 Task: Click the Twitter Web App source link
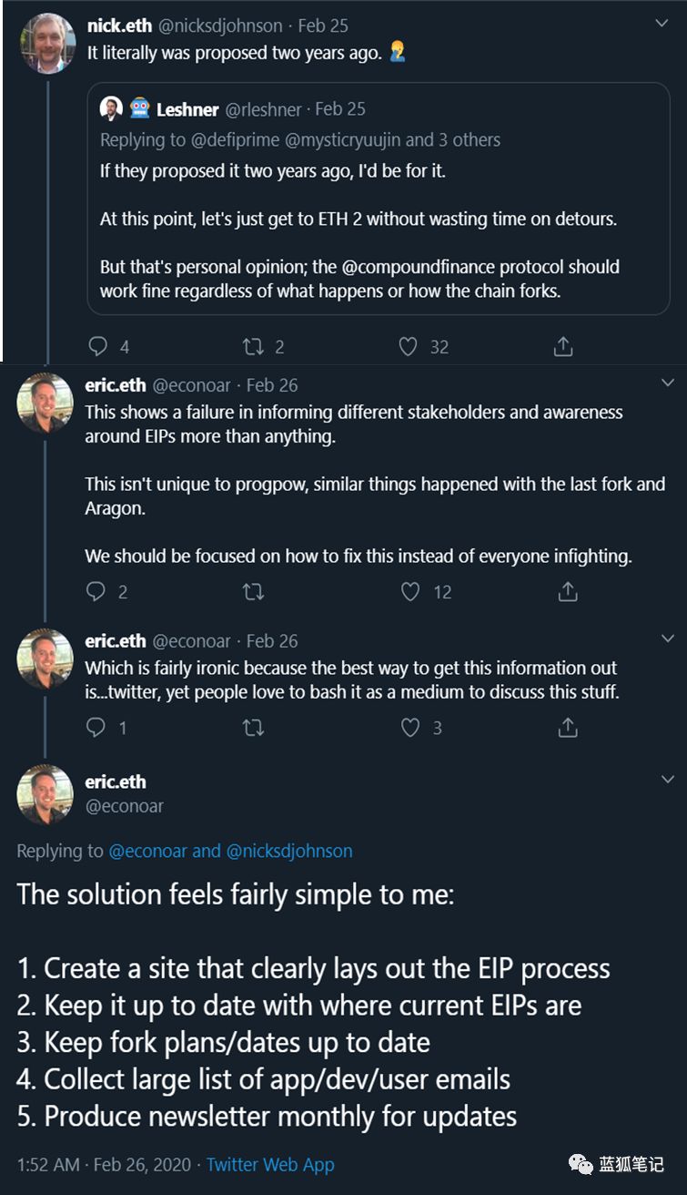coord(270,1164)
